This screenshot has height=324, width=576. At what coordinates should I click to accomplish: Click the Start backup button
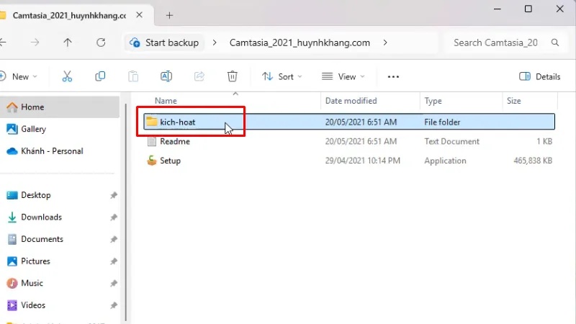point(164,42)
